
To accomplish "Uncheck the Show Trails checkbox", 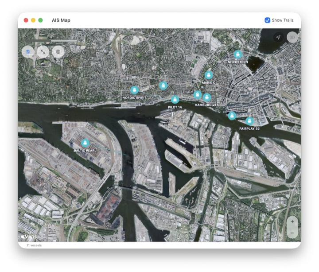I will coord(267,20).
